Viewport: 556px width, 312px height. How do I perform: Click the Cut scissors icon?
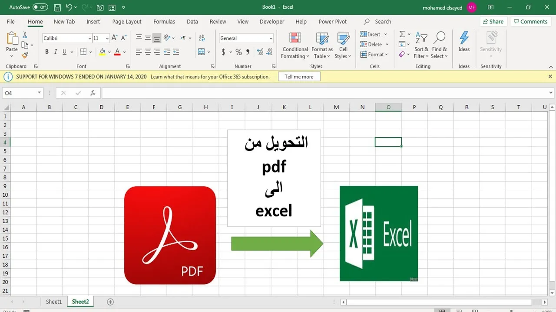[25, 35]
